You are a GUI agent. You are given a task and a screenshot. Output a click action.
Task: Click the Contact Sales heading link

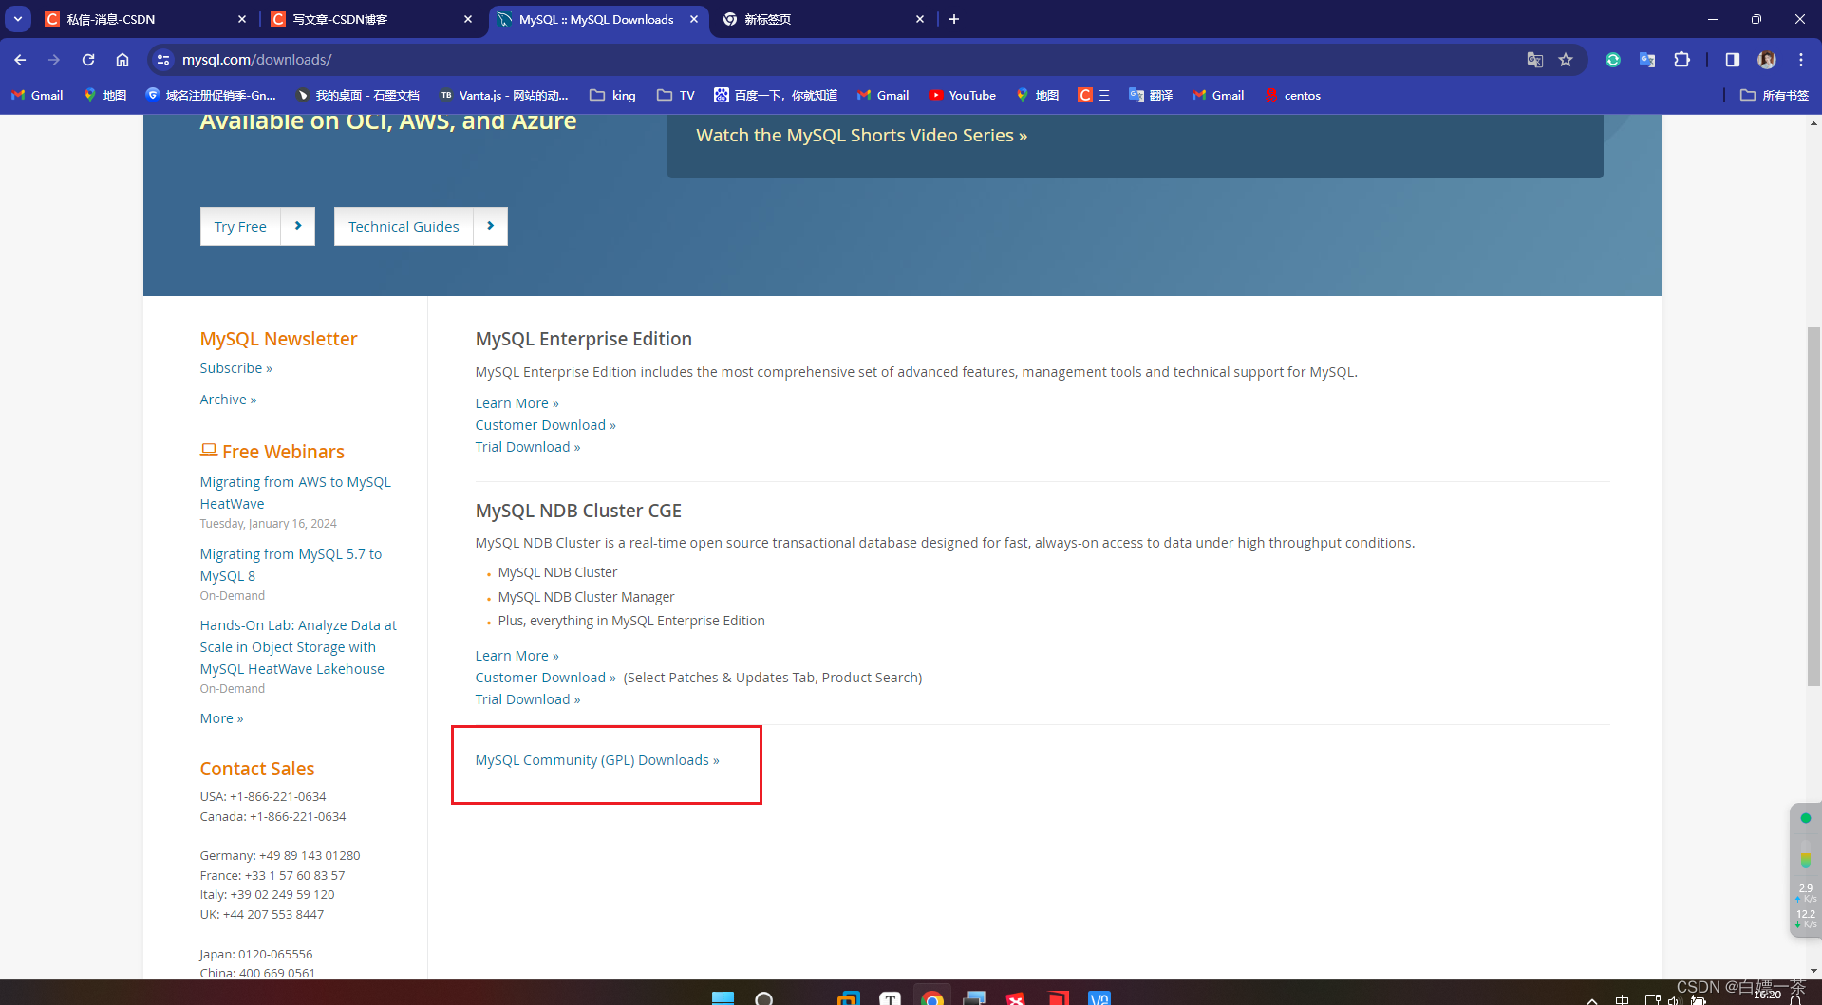[x=256, y=769]
